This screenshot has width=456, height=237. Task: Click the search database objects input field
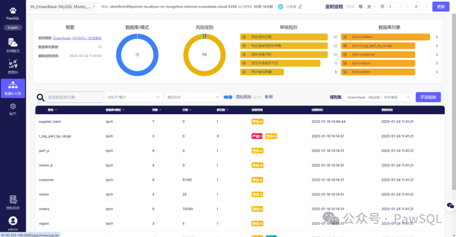point(74,97)
